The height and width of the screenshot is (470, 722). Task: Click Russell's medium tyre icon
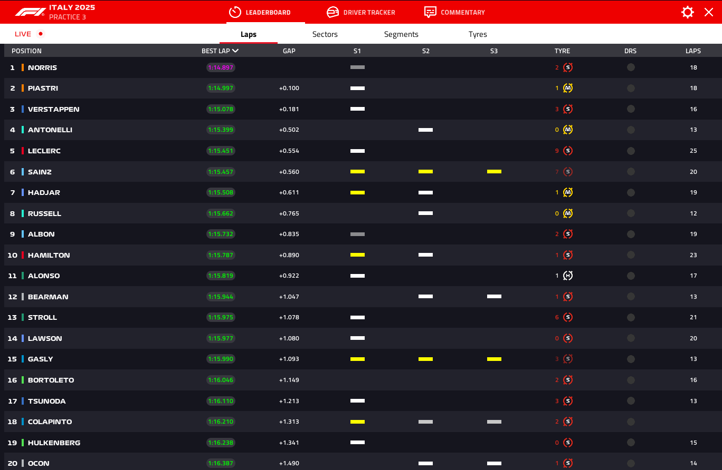point(568,213)
